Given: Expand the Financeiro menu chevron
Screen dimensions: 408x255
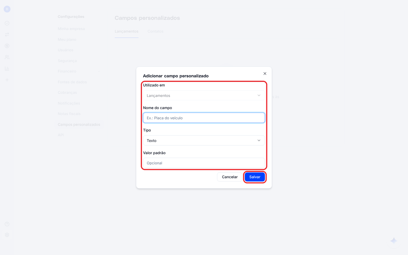Looking at the screenshot, I should tap(99, 71).
